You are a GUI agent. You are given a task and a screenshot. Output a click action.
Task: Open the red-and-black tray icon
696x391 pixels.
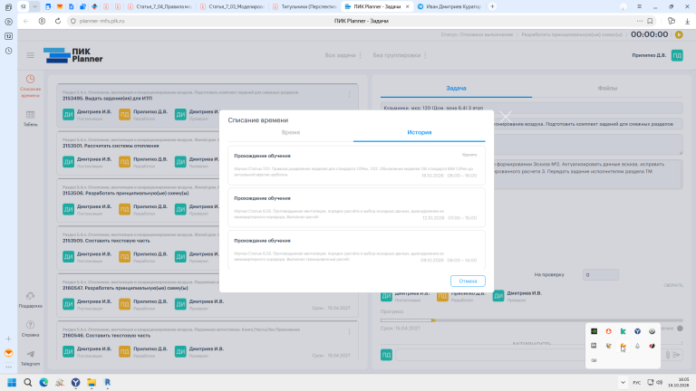coord(652,346)
